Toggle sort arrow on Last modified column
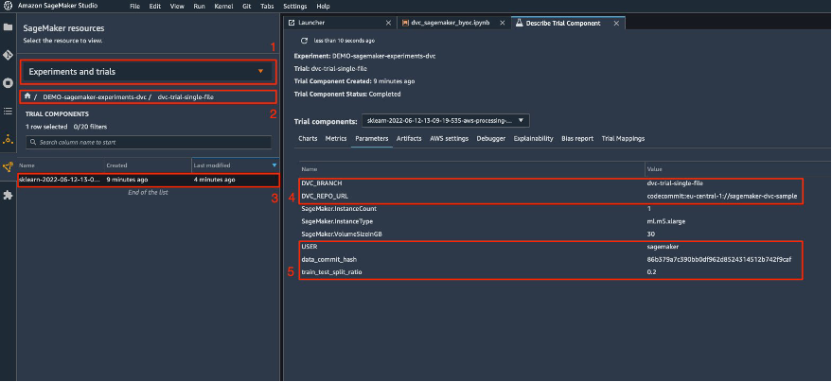This screenshot has height=382, width=832. pos(274,165)
